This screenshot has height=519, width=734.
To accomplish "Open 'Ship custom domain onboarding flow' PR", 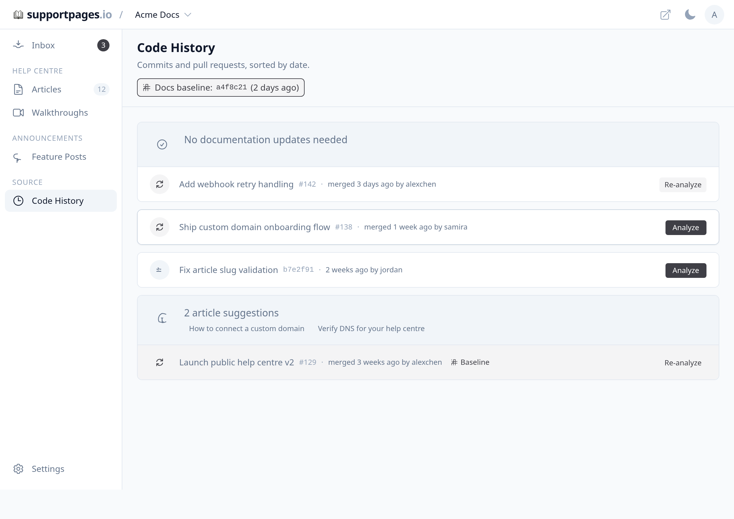I will pyautogui.click(x=254, y=227).
